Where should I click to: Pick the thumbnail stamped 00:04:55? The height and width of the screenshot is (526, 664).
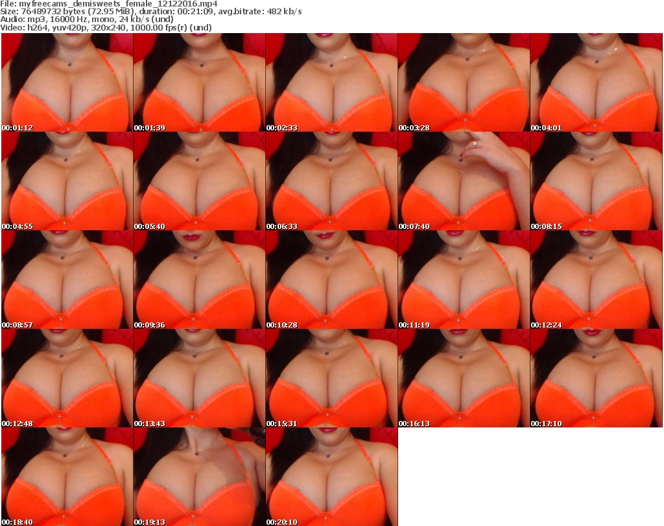67,181
